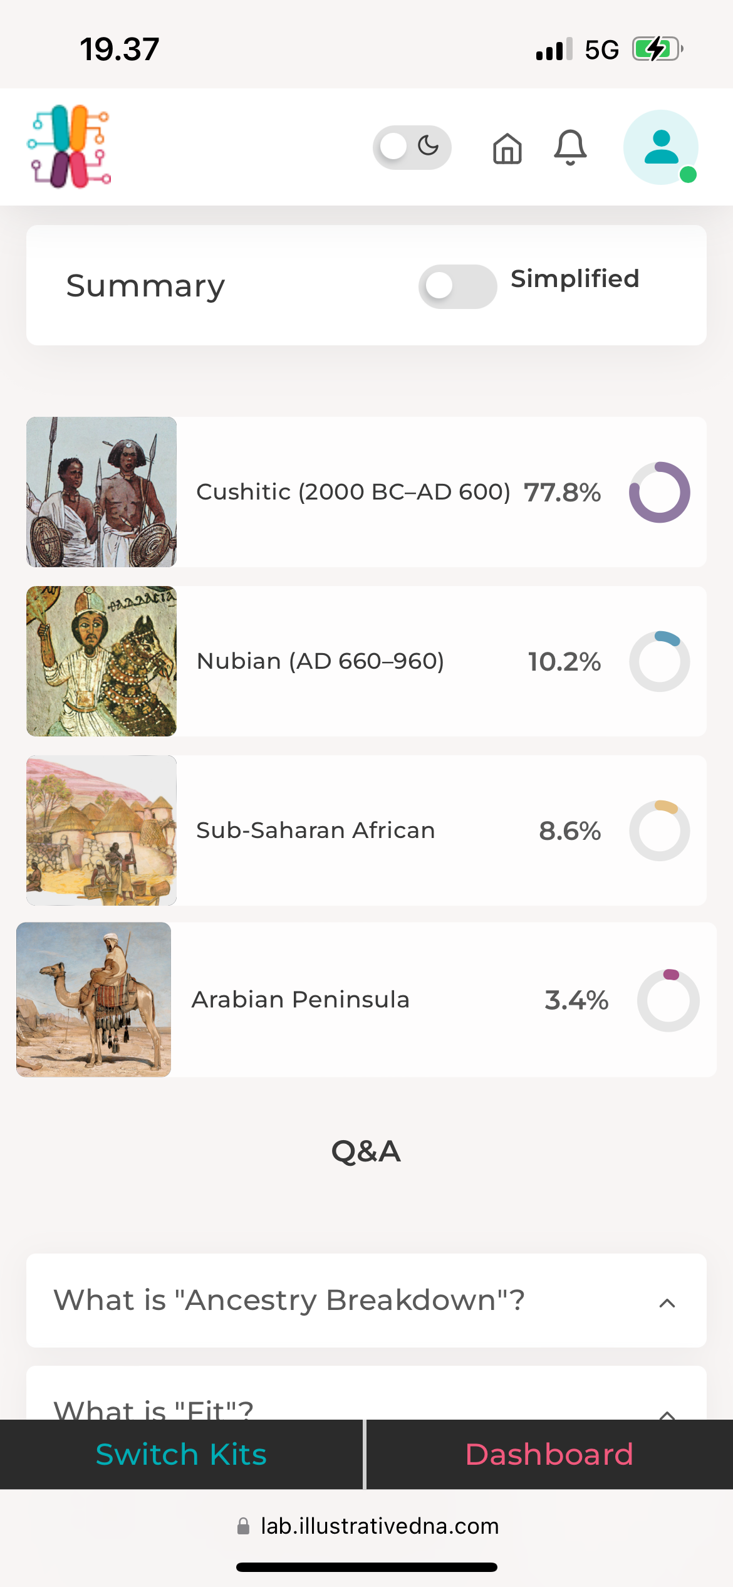
Task: Tap the Cushitic warriors thumbnail image
Action: (x=101, y=492)
